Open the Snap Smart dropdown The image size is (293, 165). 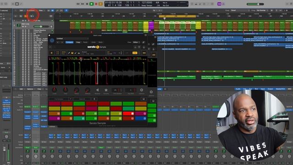tap(240, 11)
